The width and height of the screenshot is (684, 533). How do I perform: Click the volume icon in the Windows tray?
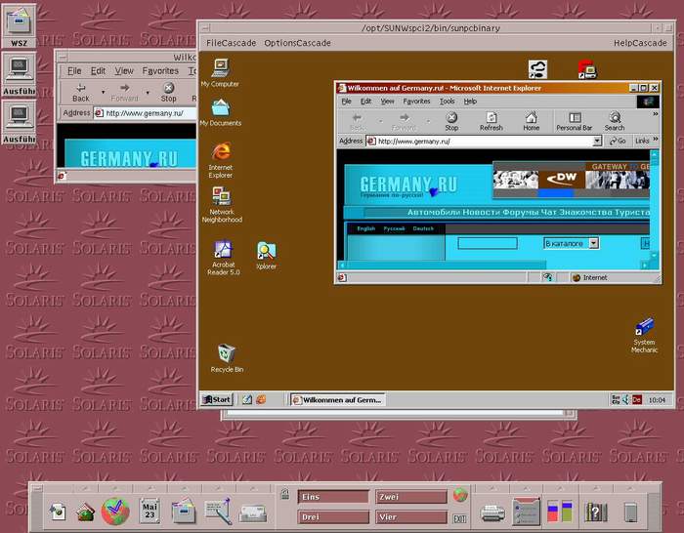pos(625,399)
